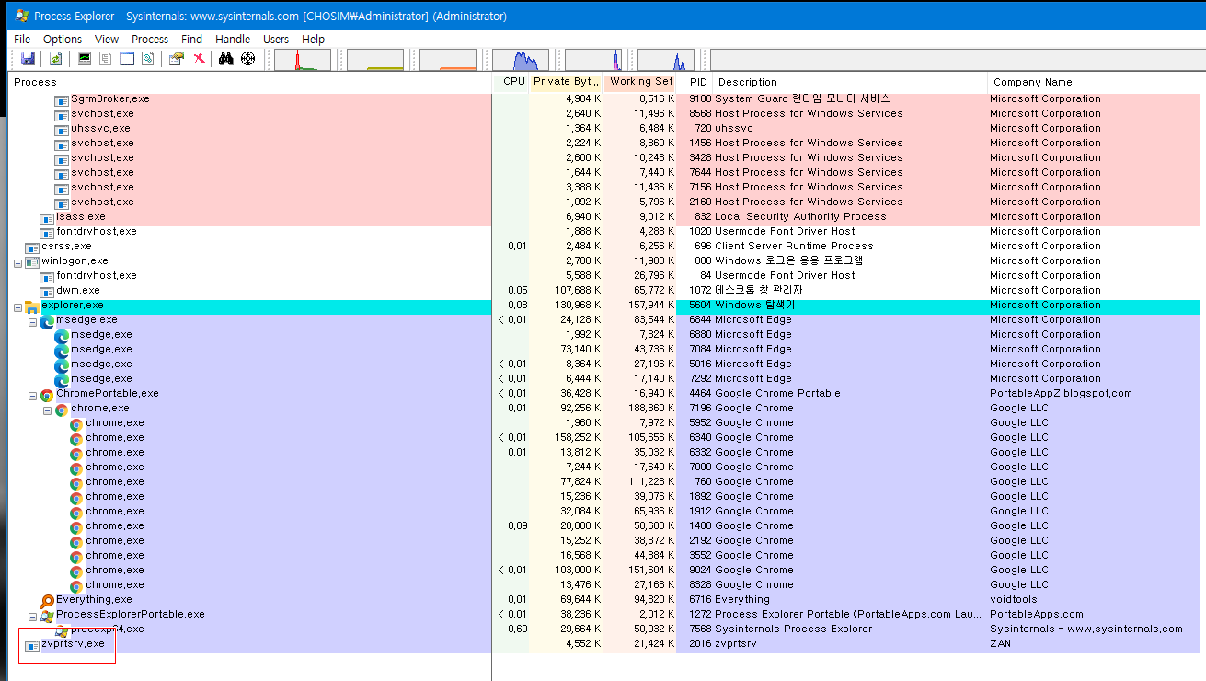
Task: Toggle the Show Lower Pane icon
Action: pos(127,59)
